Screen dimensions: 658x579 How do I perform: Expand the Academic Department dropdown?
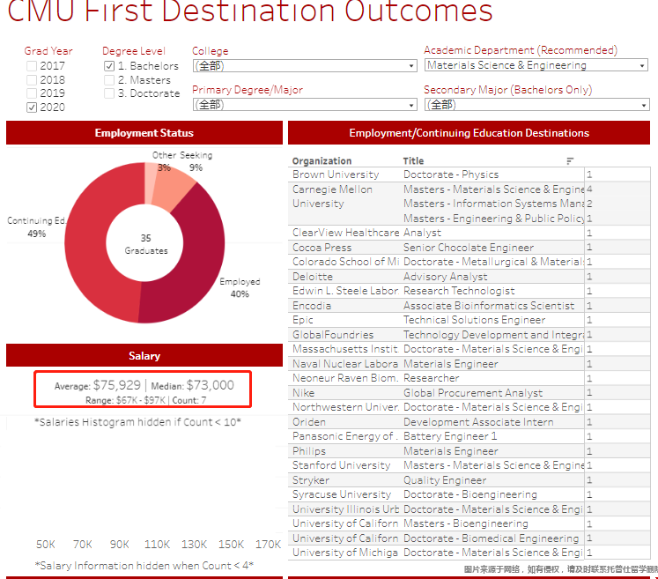[536, 65]
